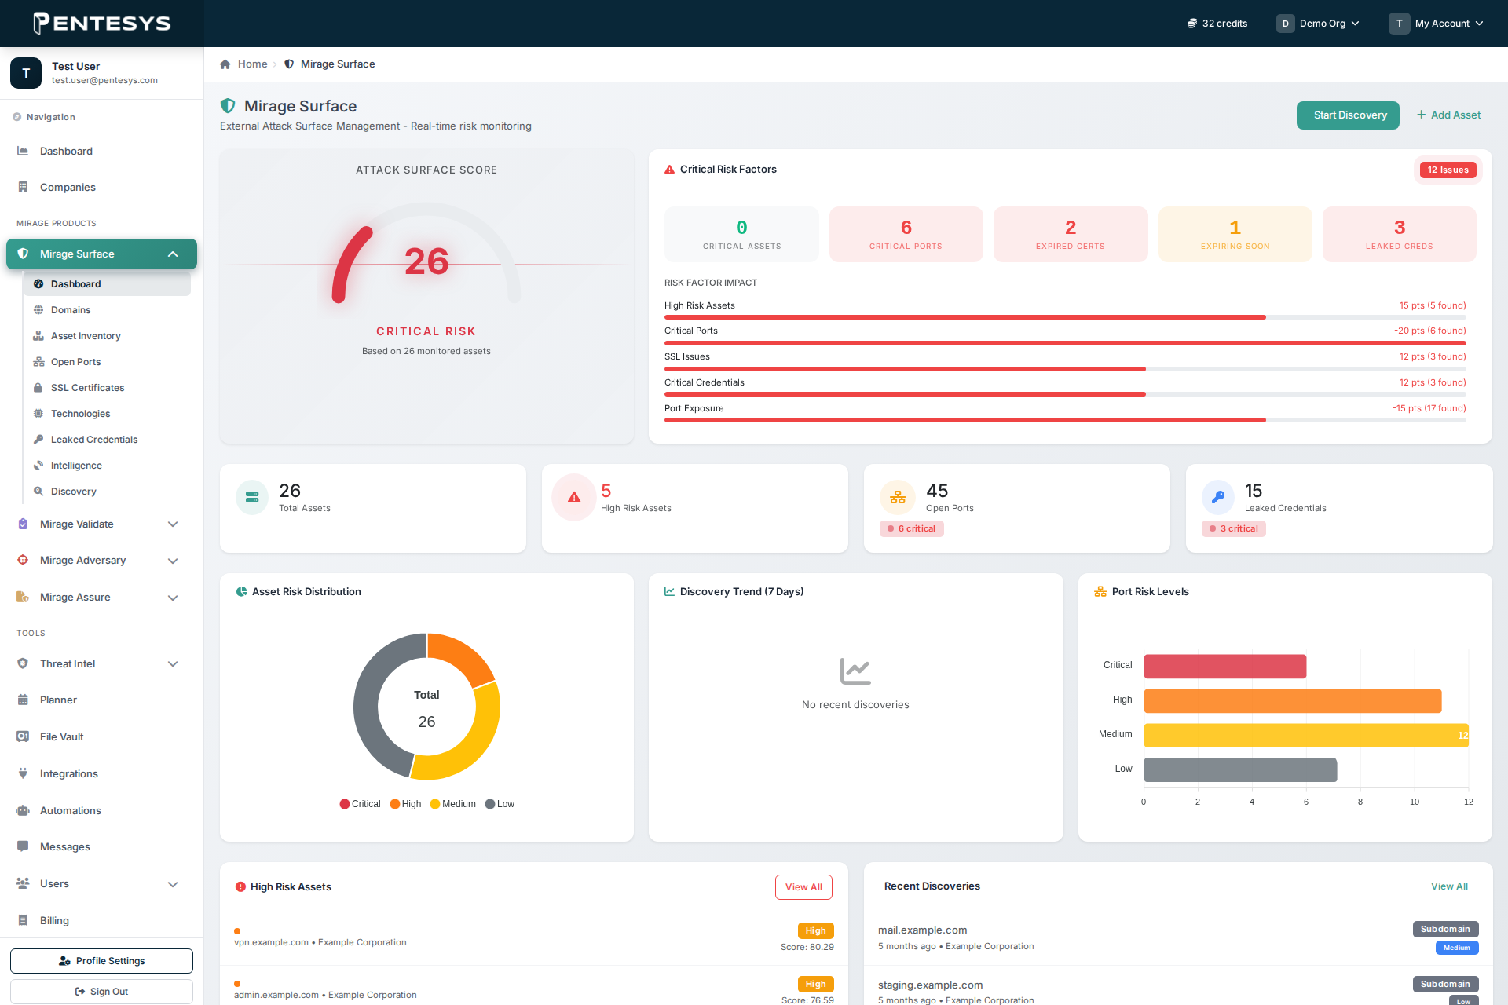Click the Open Ports card network icon
Viewport: 1508px width, 1005px height.
pyautogui.click(x=898, y=497)
